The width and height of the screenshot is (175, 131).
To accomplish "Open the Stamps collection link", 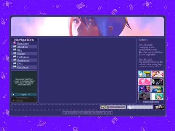I will click(x=151, y=102).
